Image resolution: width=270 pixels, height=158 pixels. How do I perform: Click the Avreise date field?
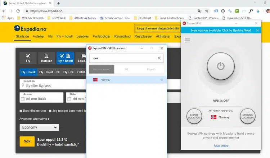(x=41, y=98)
